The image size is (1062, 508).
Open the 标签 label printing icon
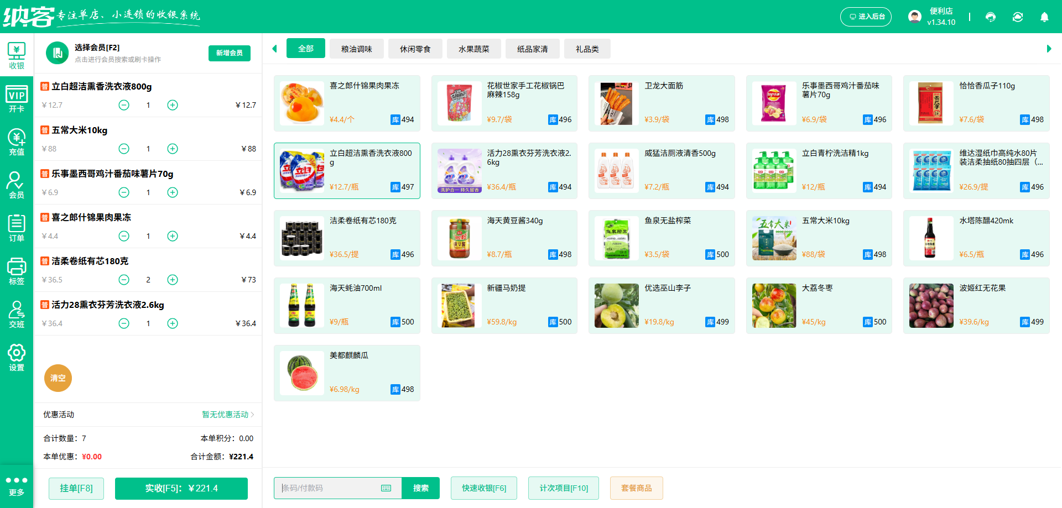pyautogui.click(x=17, y=271)
